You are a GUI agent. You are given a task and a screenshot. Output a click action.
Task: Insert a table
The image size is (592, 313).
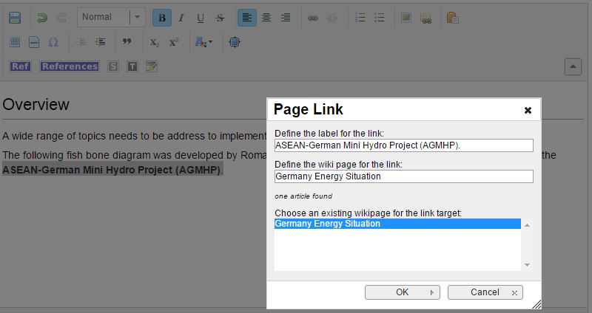pyautogui.click(x=14, y=42)
